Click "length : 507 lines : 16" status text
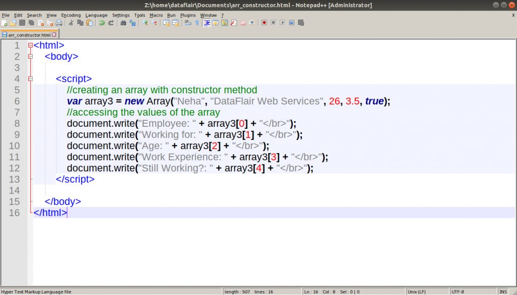The image size is (517, 295). point(249,291)
